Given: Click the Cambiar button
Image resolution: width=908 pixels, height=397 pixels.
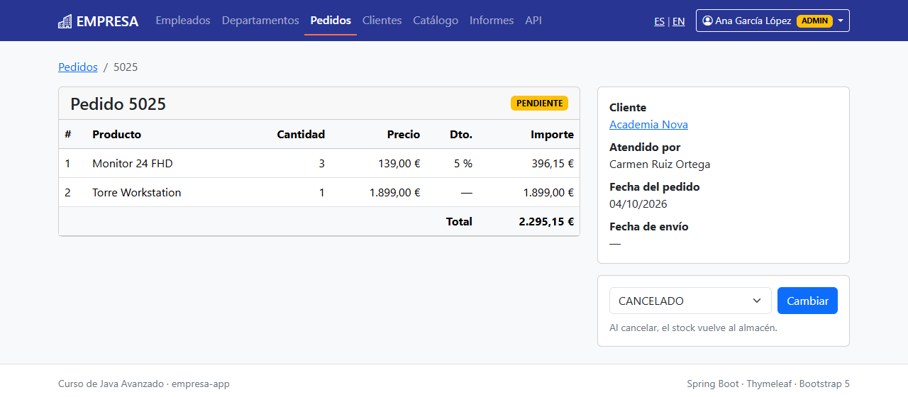Looking at the screenshot, I should (807, 301).
